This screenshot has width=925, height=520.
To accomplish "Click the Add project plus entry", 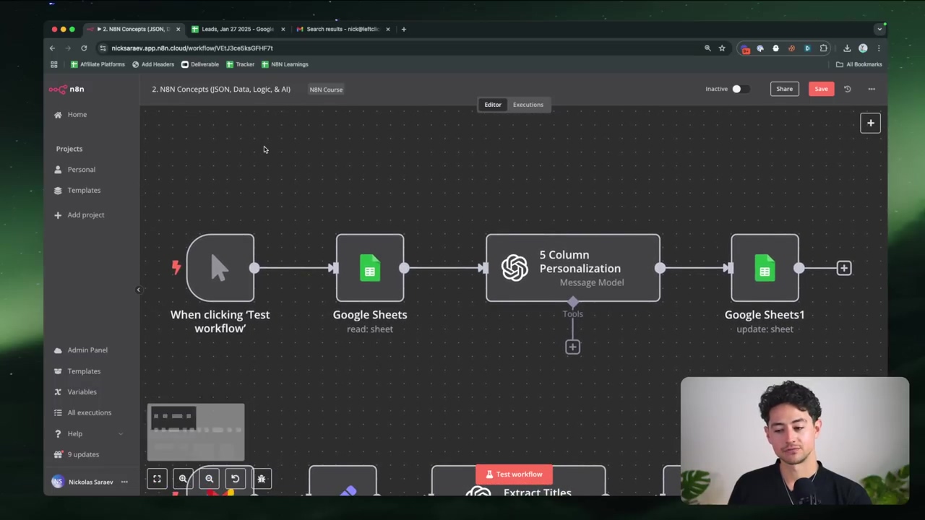I will (x=79, y=214).
